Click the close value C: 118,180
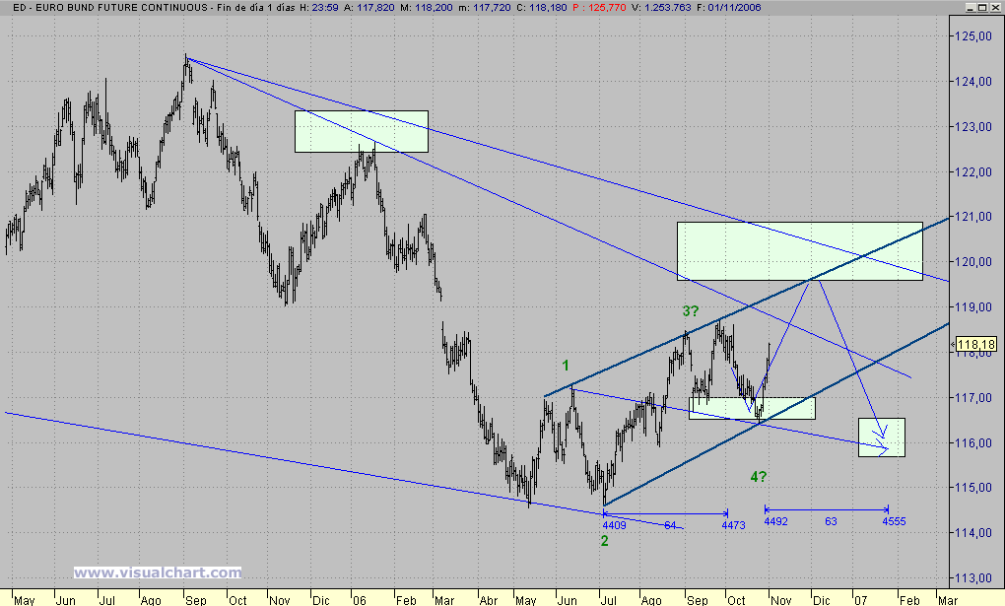Viewport: 1005px width, 606px height. (542, 8)
